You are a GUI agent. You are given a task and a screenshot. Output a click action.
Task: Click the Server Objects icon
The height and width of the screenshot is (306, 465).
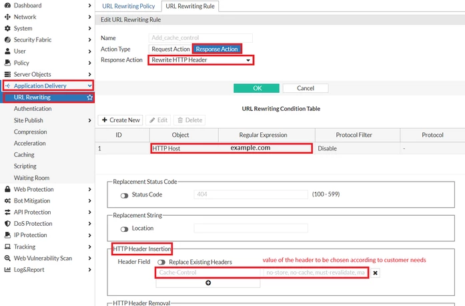pos(7,74)
